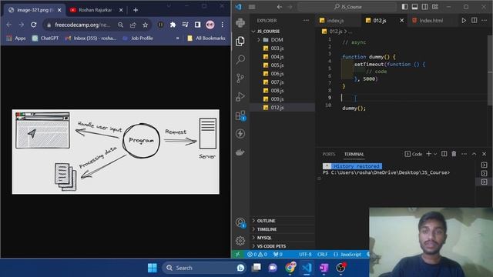Open the Job Profile bookmark
The height and width of the screenshot is (277, 493).
point(138,38)
